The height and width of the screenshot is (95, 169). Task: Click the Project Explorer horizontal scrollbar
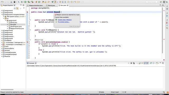[7, 89]
